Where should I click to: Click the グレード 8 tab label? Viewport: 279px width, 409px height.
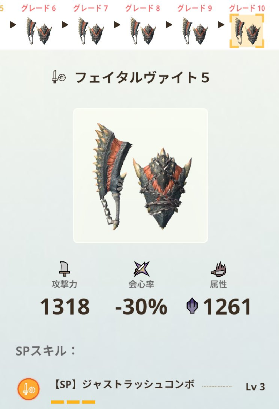[x=143, y=8]
